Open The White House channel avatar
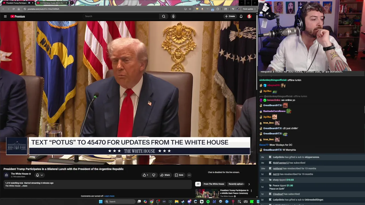365x205 pixels. tap(6, 175)
